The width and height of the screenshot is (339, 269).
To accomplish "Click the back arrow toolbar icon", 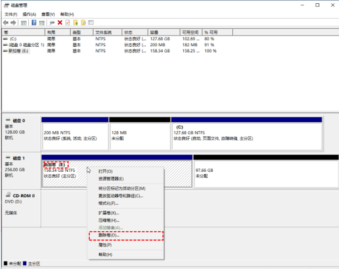I will (x=5, y=23).
